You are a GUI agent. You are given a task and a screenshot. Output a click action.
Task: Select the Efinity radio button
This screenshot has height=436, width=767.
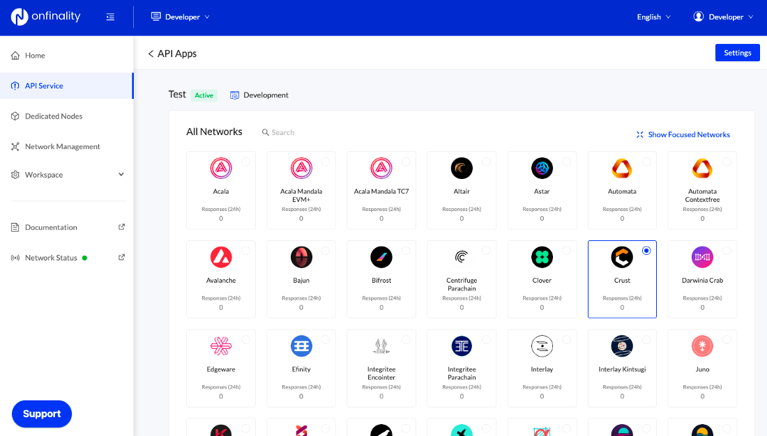tap(326, 339)
